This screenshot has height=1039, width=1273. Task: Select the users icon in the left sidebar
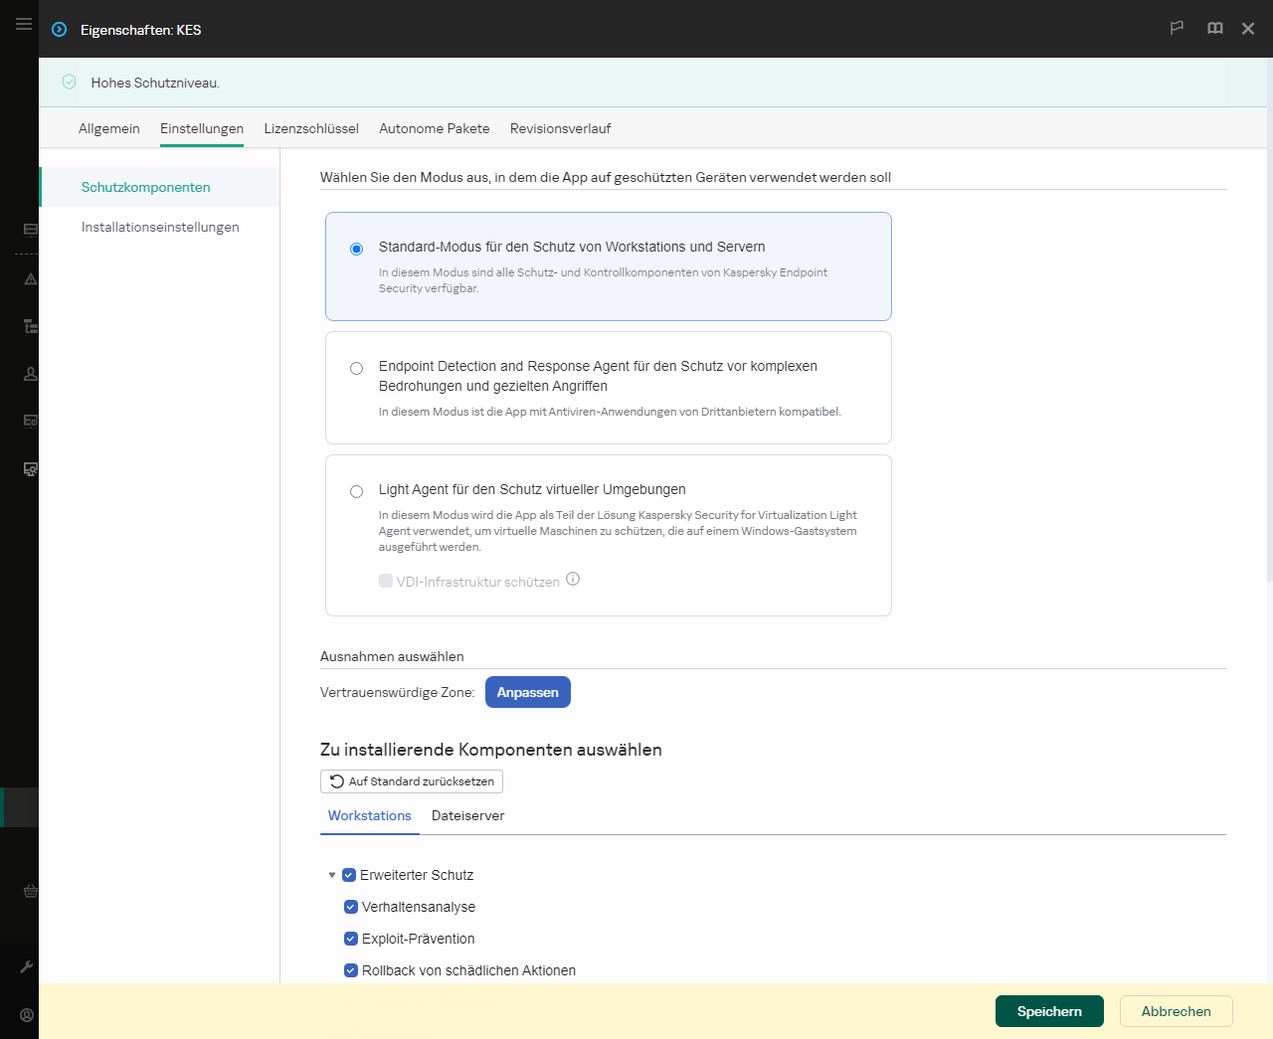point(30,373)
